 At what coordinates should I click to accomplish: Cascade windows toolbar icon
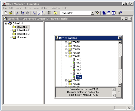click(104, 13)
